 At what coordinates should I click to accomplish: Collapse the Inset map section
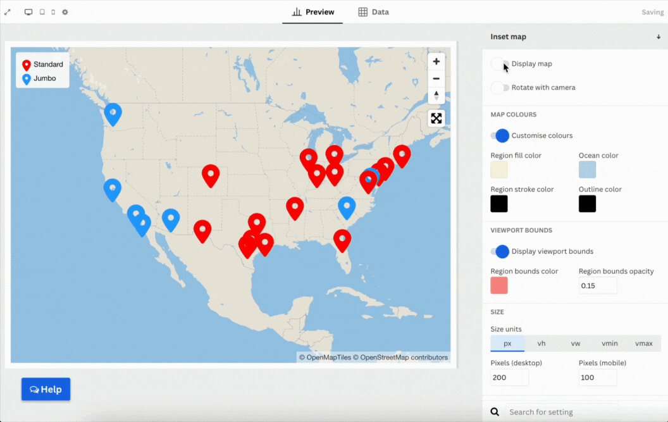(659, 37)
